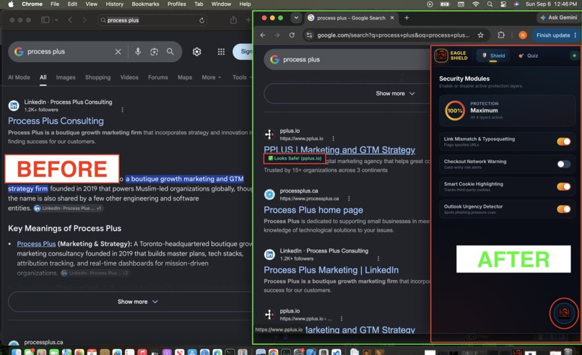Switch off Outlook Urgency Detector toggle
The height and width of the screenshot is (355, 582).
[x=563, y=209]
